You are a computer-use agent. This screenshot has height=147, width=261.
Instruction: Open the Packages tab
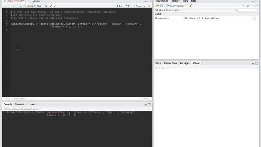tap(185, 63)
